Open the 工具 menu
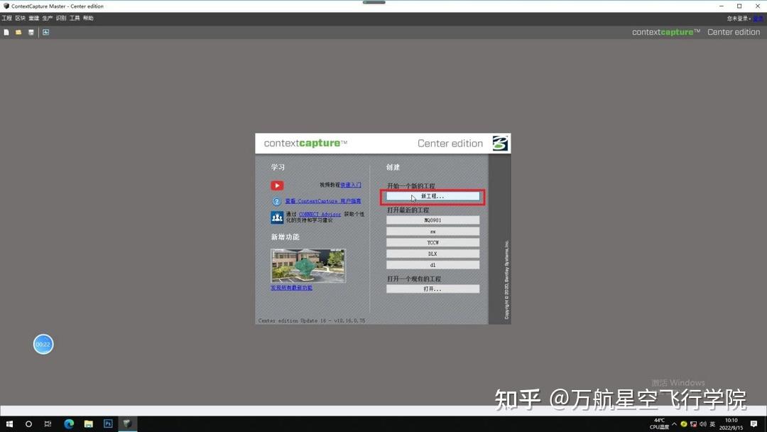The image size is (767, 432). coord(75,18)
